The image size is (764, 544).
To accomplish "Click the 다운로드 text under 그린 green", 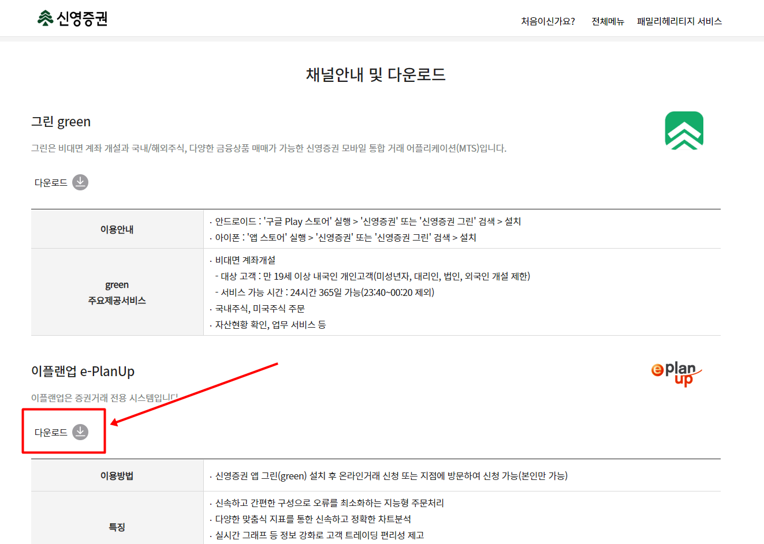I will tap(51, 182).
